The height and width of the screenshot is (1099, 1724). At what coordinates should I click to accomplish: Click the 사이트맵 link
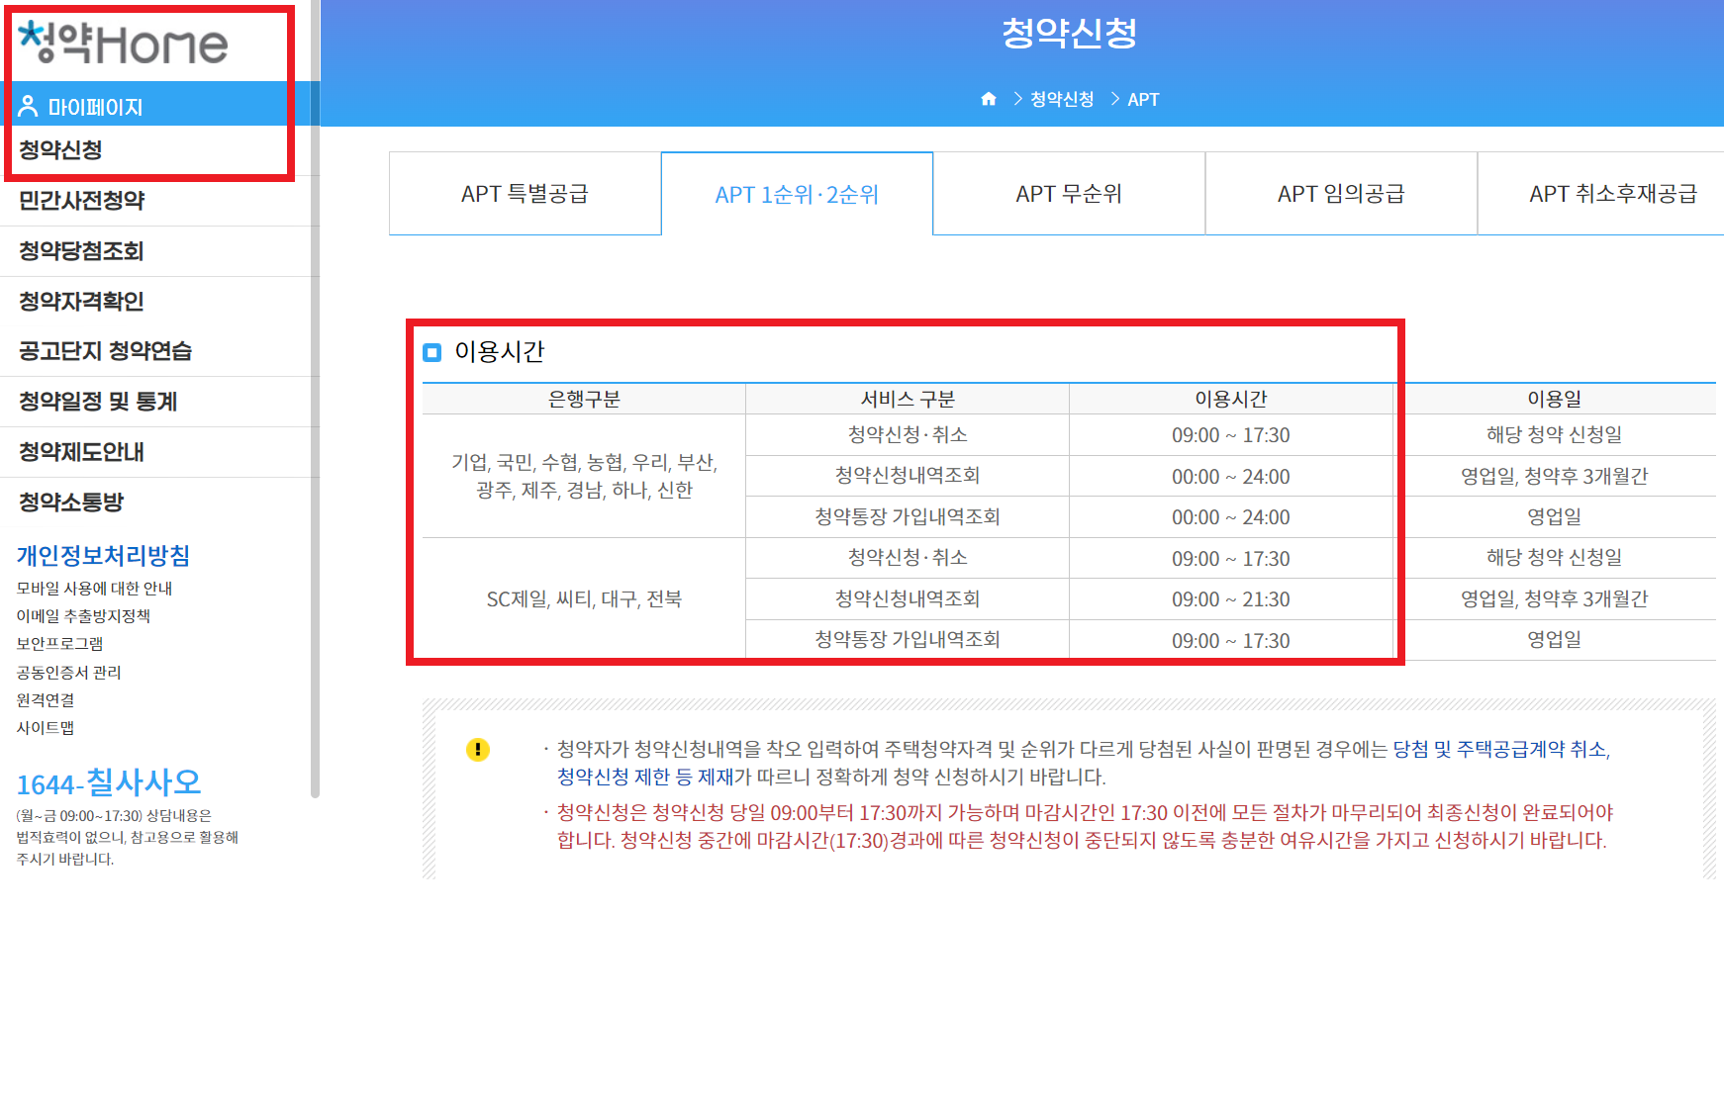click(x=47, y=727)
